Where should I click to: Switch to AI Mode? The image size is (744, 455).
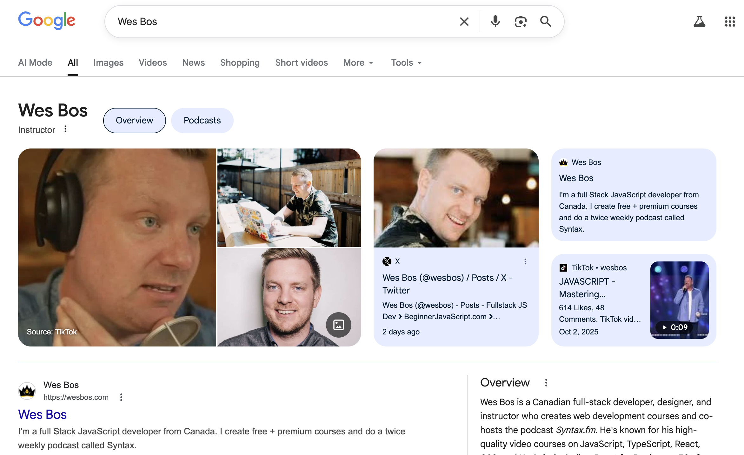coord(35,63)
